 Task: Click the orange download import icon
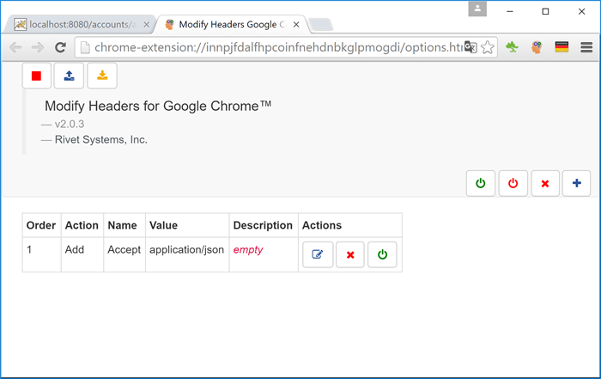click(102, 76)
